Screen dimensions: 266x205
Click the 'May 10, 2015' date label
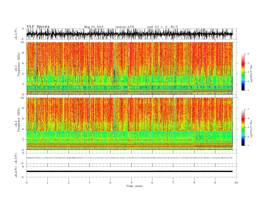pos(94,27)
